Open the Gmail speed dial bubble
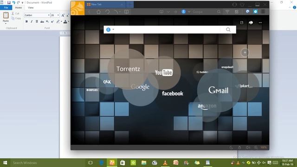 pyautogui.click(x=219, y=90)
